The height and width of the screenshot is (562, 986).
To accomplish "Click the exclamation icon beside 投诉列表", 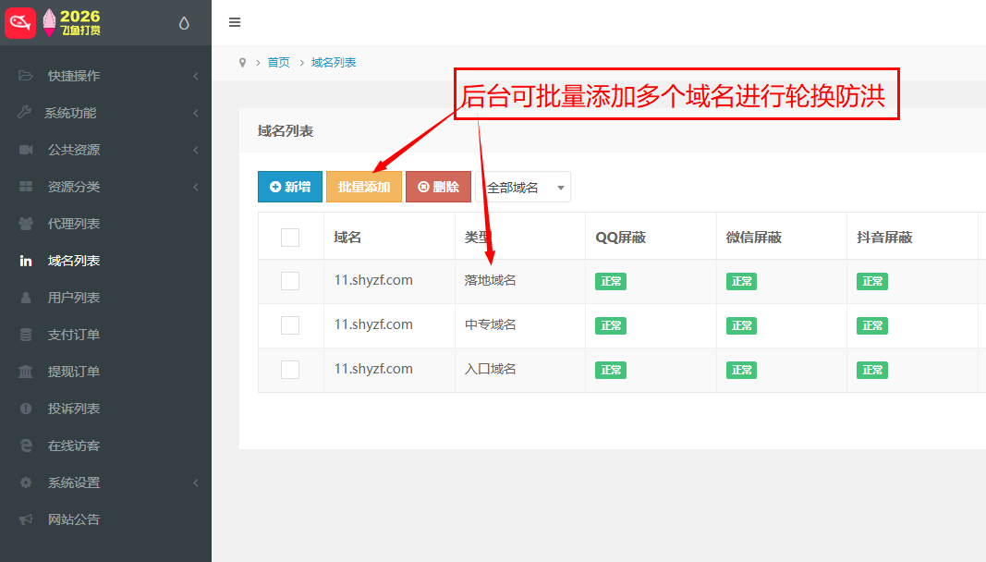I will point(26,409).
